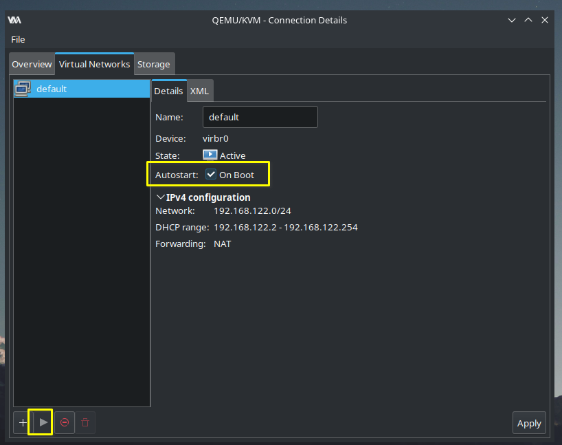Stop the default network
Screen dimensions: 562x445
(65, 422)
